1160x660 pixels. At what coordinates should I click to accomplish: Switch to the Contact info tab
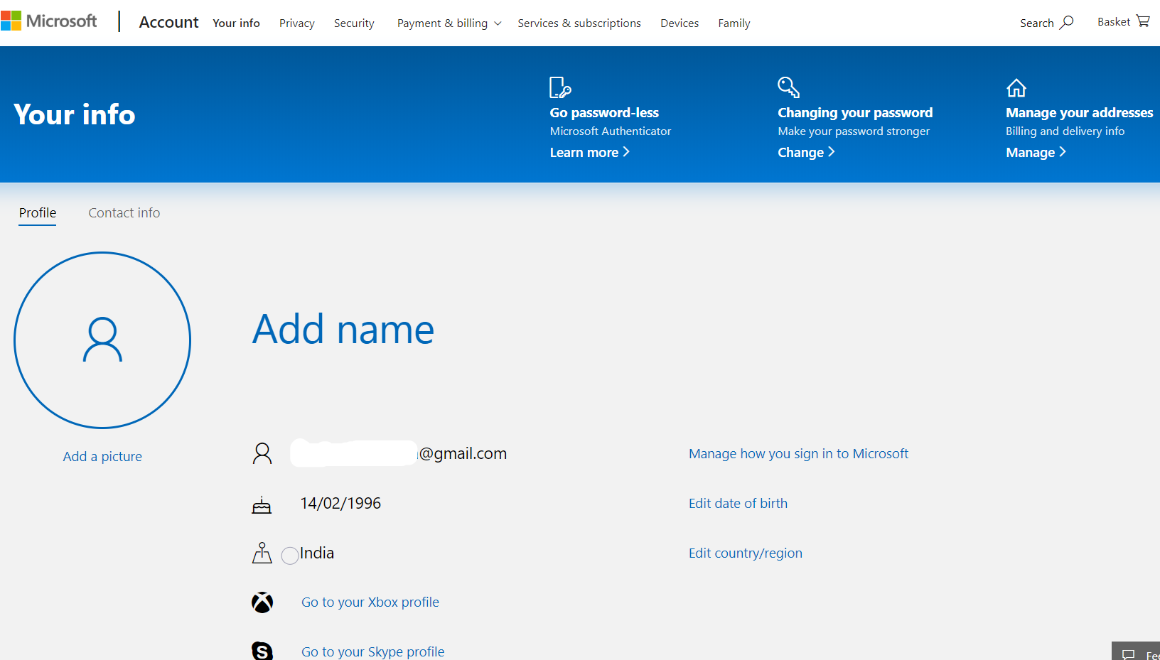click(x=124, y=212)
